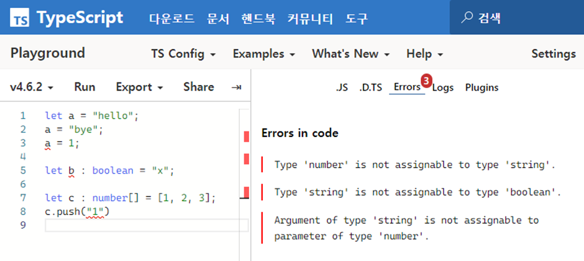Open the 도구 nav link
The width and height of the screenshot is (584, 261).
(357, 18)
